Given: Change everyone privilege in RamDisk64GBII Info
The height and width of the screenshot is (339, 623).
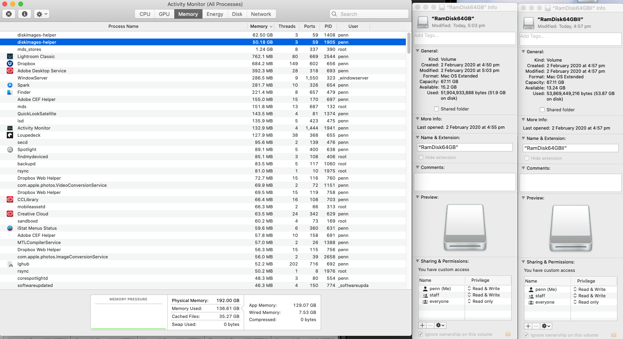Looking at the screenshot, I should coord(586,302).
